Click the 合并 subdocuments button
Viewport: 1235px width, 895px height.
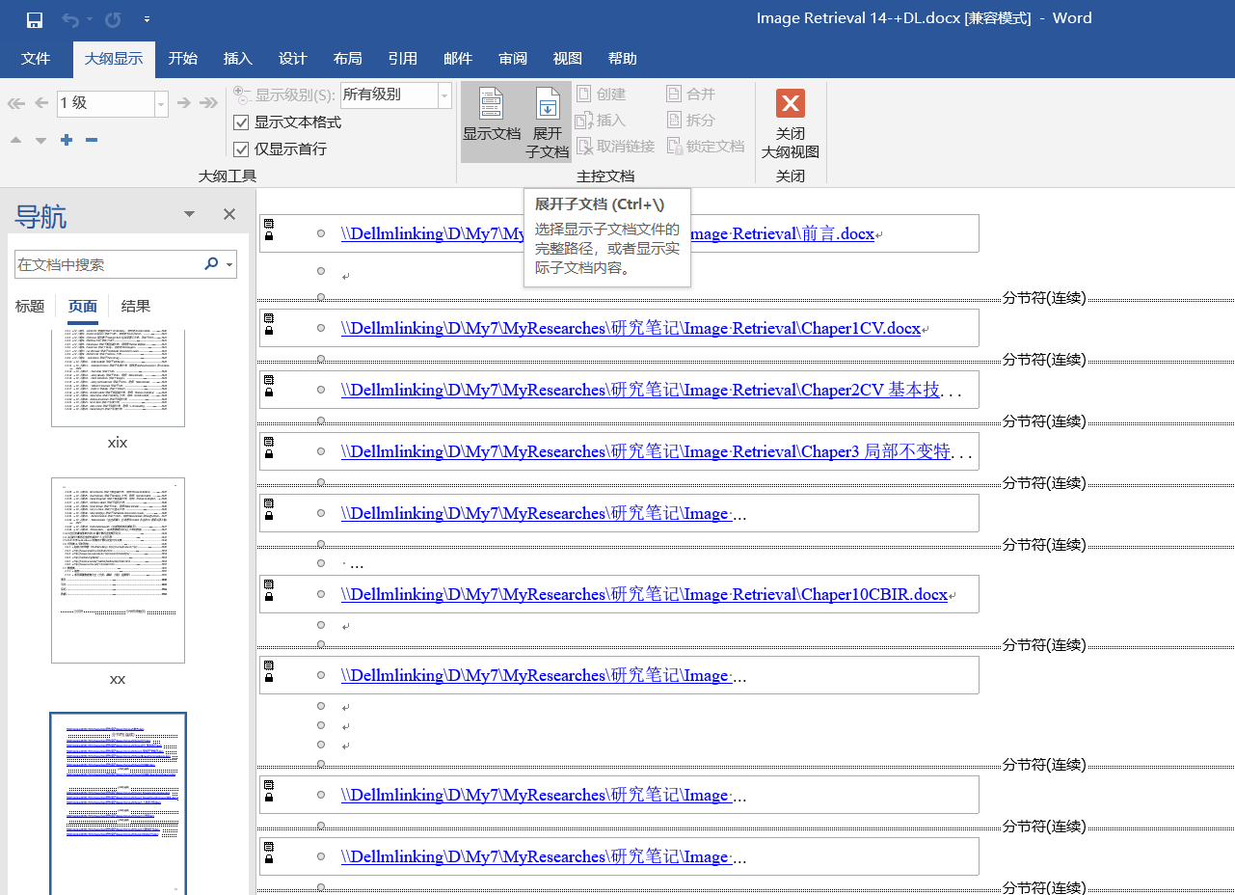coord(691,94)
